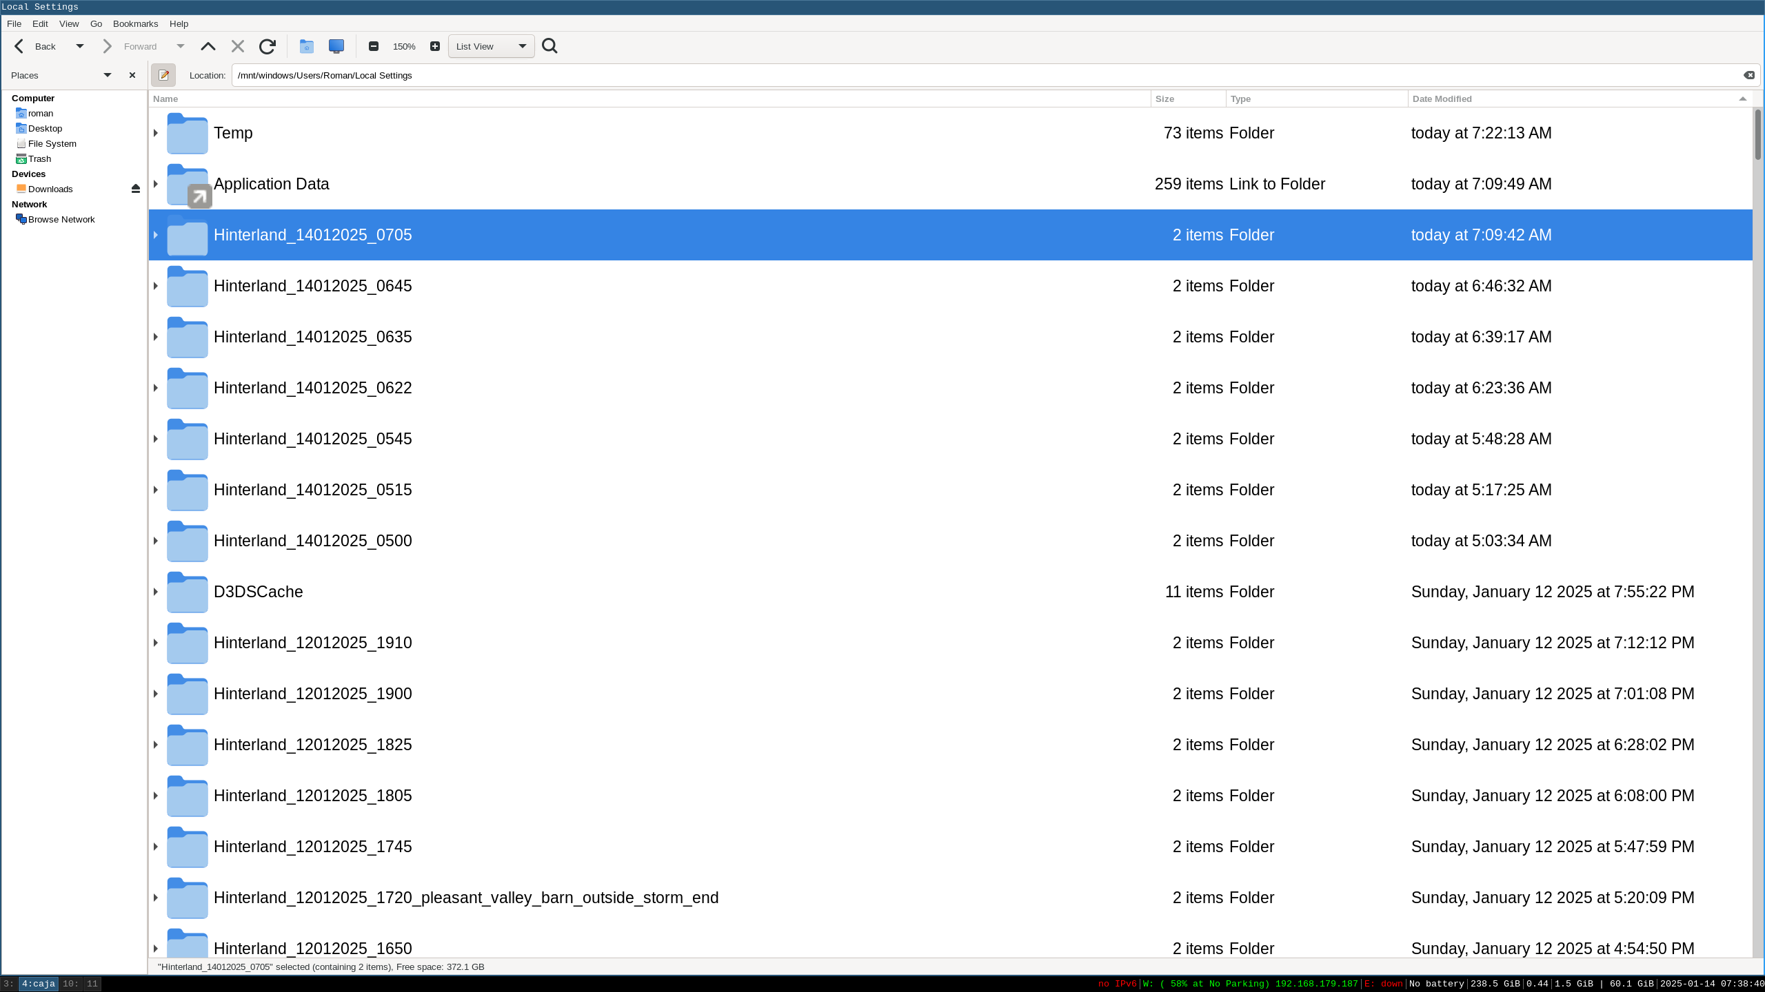Zoom in with the plus icon
This screenshot has height=992, width=1765.
[x=435, y=46]
